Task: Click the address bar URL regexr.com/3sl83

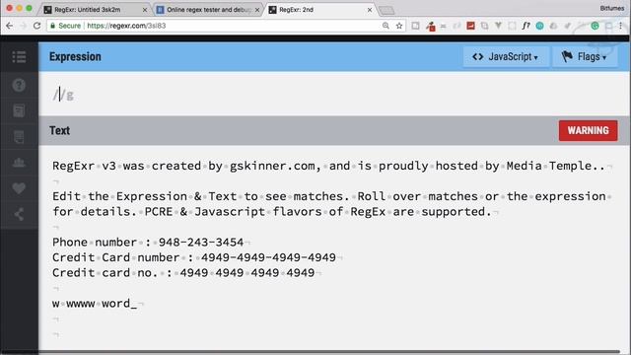Action: click(126, 26)
